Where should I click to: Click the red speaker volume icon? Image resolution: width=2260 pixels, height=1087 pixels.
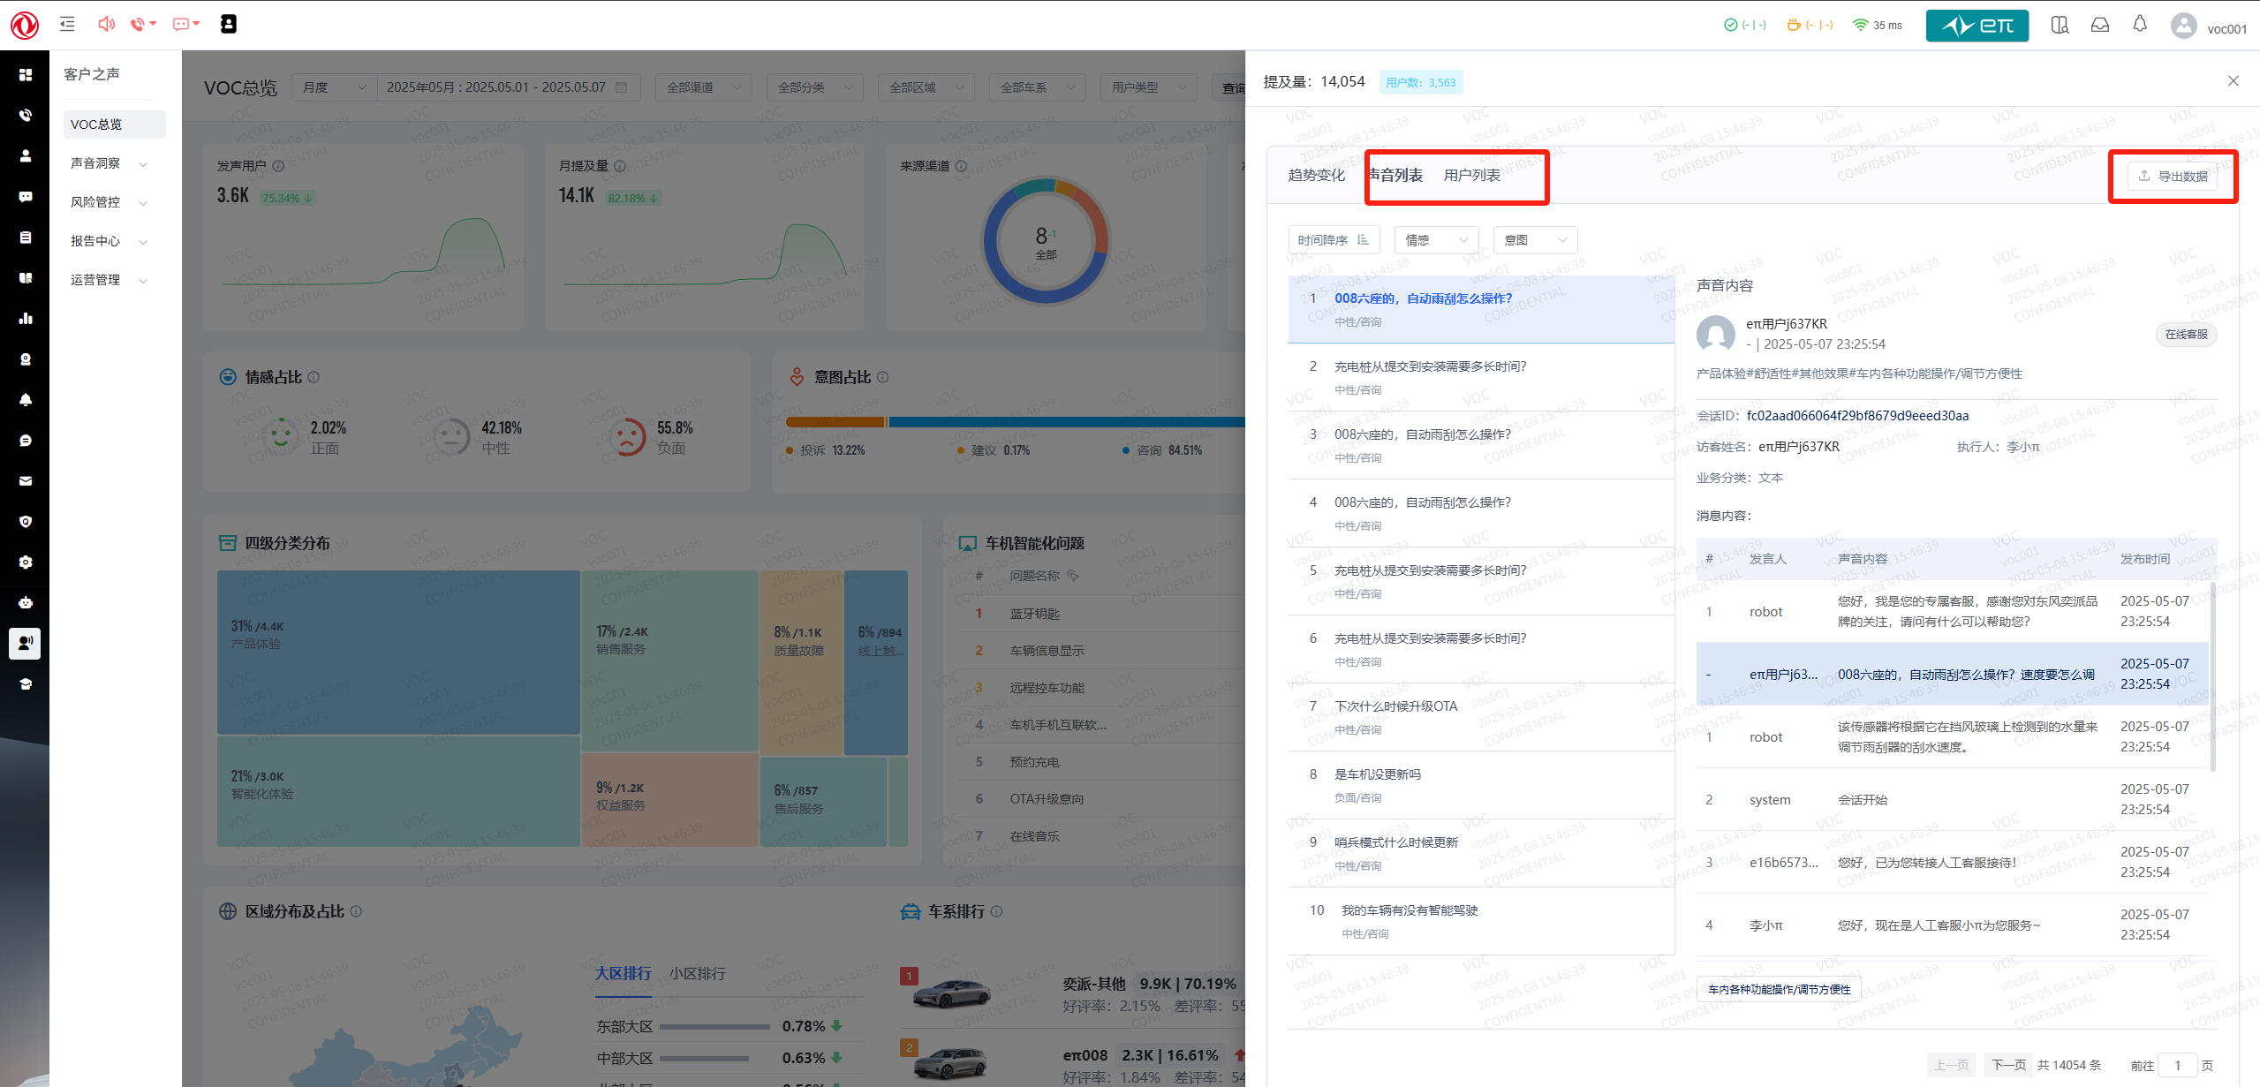tap(106, 24)
